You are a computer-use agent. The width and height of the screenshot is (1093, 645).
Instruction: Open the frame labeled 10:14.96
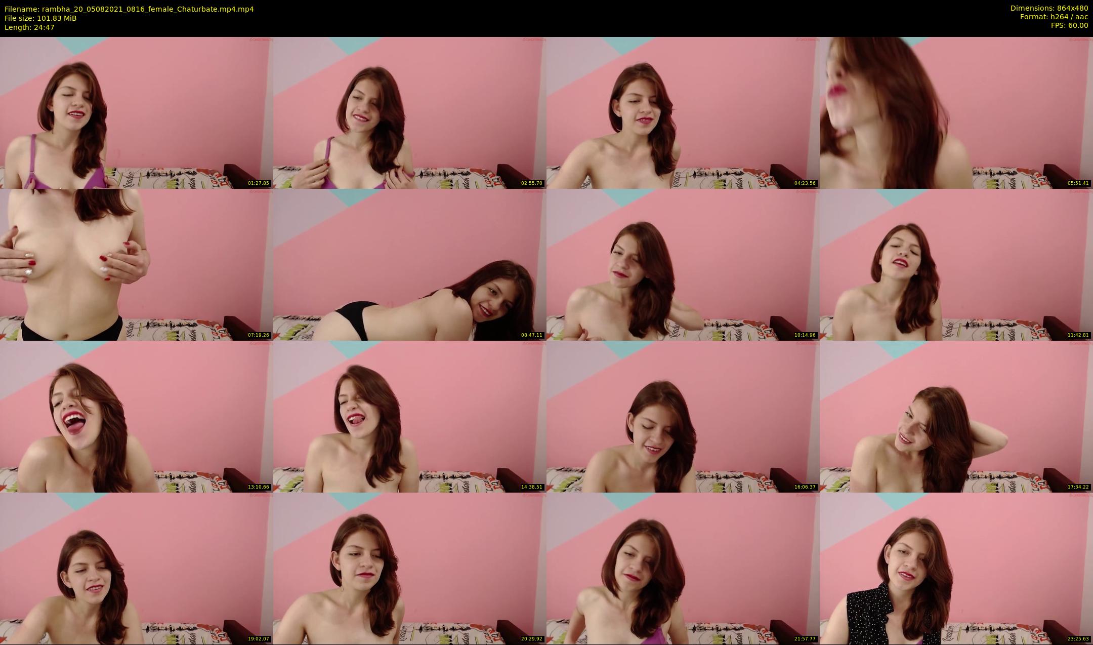[683, 264]
